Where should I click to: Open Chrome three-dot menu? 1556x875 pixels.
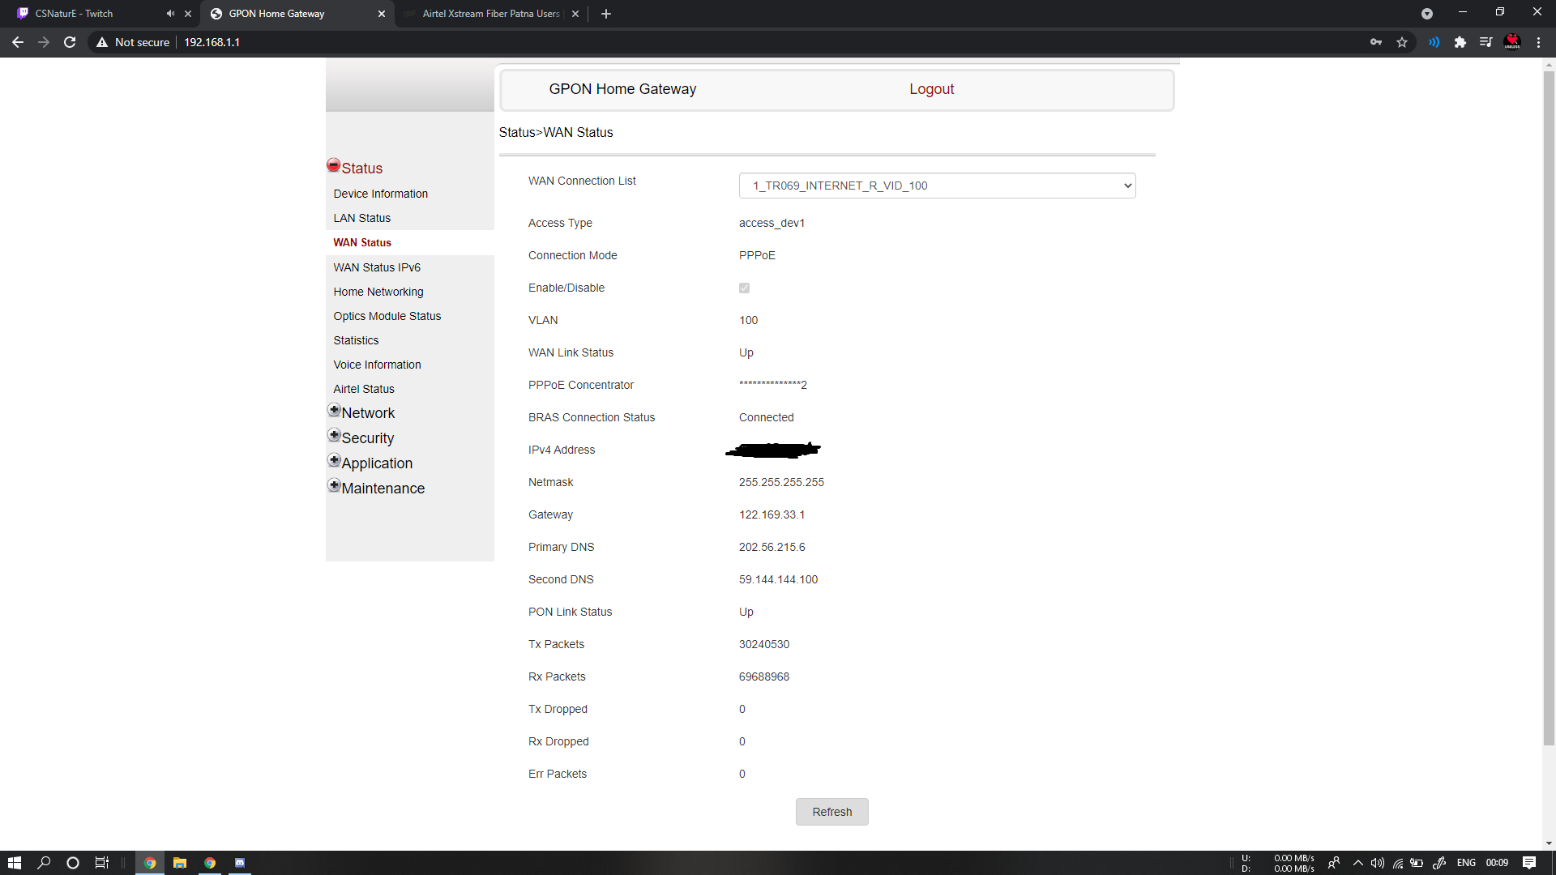pos(1538,42)
